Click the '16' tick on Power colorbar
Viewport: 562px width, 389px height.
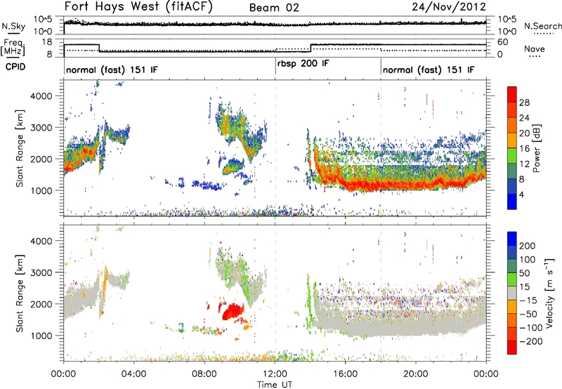pyautogui.click(x=524, y=149)
